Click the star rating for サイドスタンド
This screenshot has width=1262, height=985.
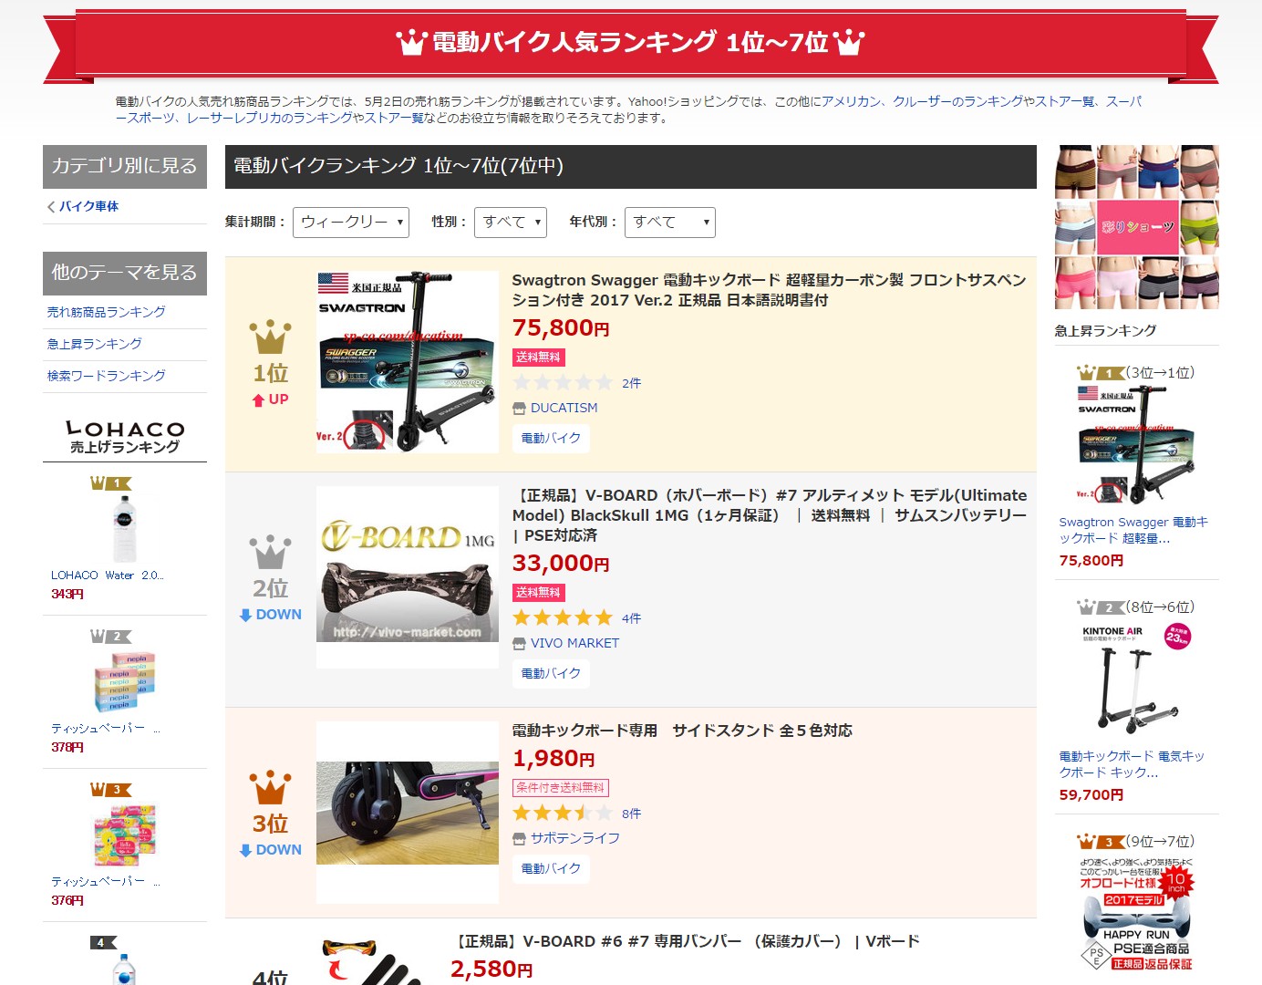point(563,814)
